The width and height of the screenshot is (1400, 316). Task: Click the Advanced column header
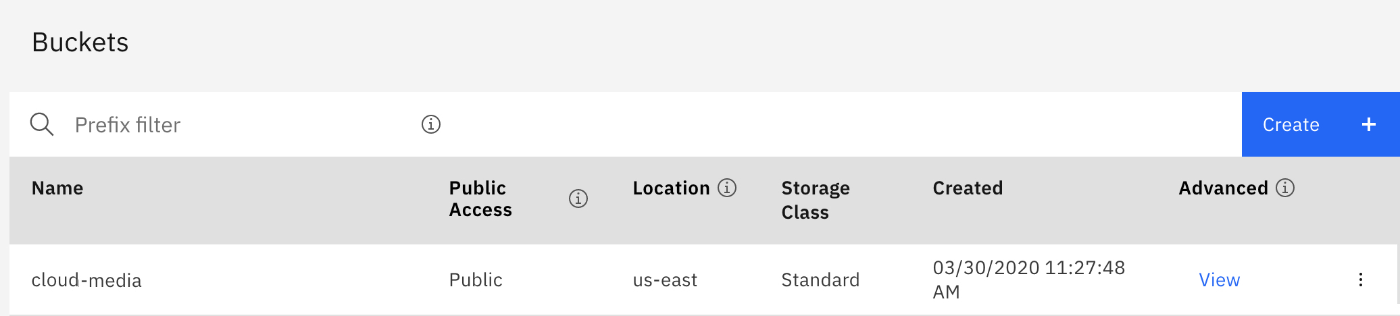click(x=1223, y=188)
